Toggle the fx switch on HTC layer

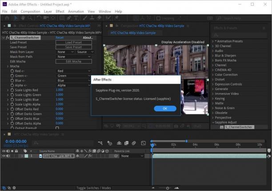click(90, 156)
